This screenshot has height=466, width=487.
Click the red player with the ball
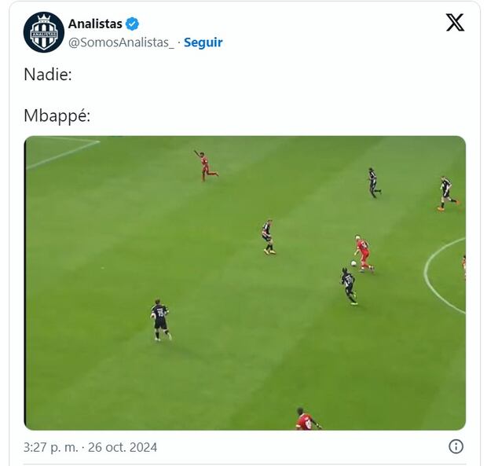pyautogui.click(x=364, y=254)
